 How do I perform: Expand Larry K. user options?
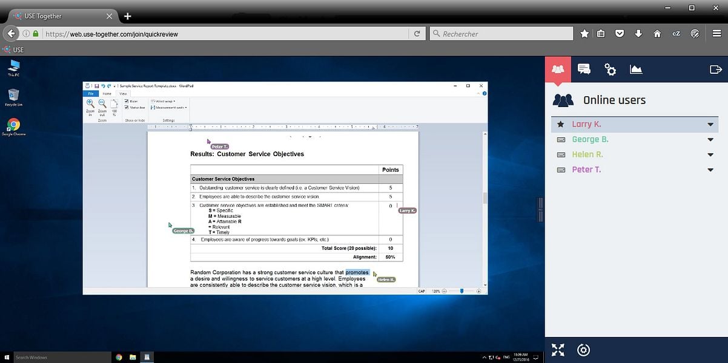click(710, 125)
